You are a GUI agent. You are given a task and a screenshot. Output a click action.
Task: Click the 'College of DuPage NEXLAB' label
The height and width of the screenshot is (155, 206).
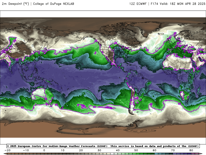coord(54,4)
